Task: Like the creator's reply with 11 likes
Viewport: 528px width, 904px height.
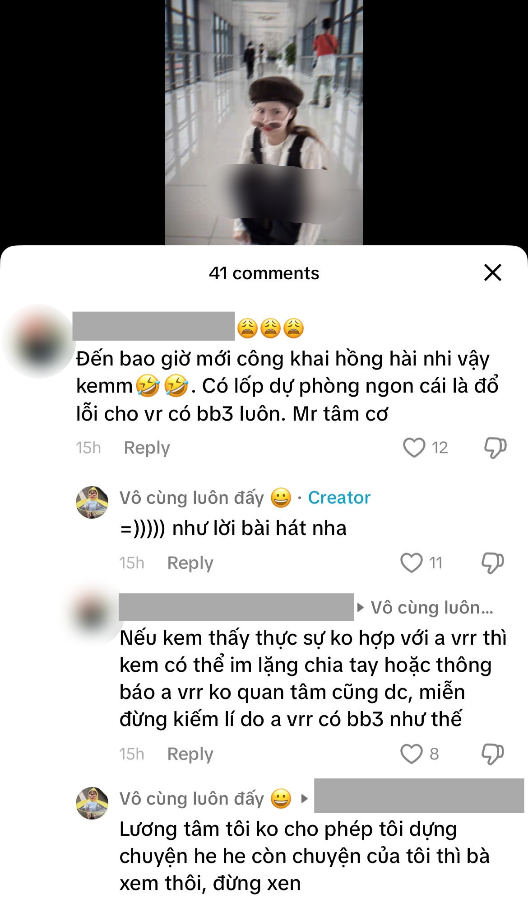Action: (x=412, y=563)
